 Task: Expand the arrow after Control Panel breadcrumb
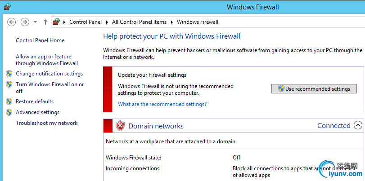tap(108, 22)
